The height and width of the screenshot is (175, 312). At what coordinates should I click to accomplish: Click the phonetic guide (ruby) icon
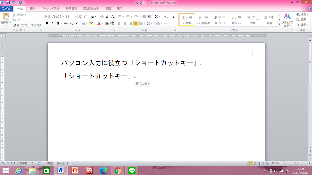tap(102, 17)
